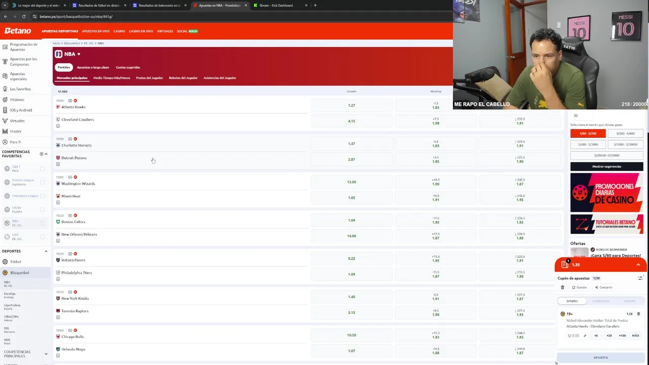The height and width of the screenshot is (365, 649).
Task: Open the Virtuales V icon
Action: click(x=5, y=121)
